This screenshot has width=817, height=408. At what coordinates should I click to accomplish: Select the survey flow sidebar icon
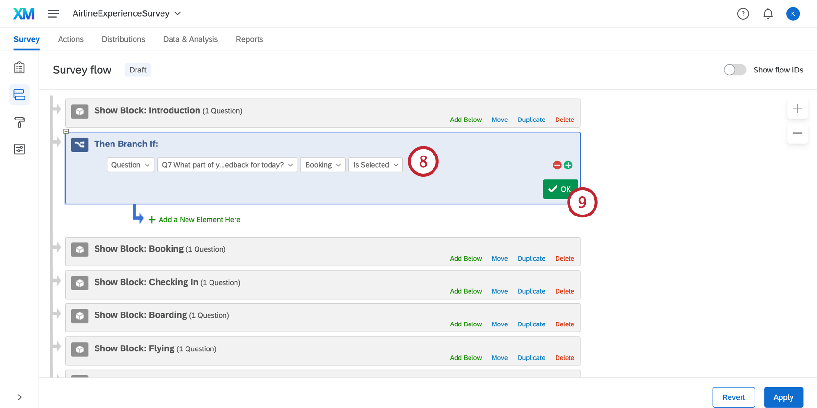click(x=19, y=95)
